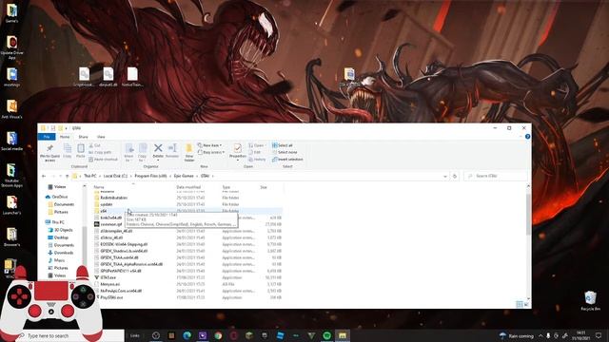Viewport: 609px width, 342px height.
Task: Open the blue File menu tab
Action: point(47,137)
